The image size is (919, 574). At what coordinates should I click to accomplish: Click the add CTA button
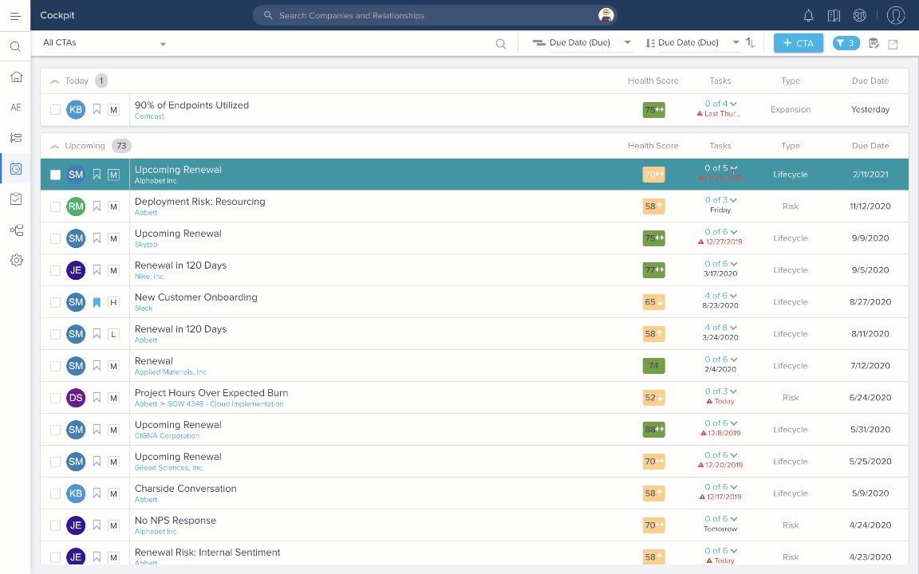798,43
